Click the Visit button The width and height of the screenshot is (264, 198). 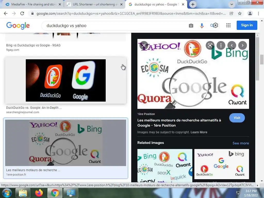(237, 118)
